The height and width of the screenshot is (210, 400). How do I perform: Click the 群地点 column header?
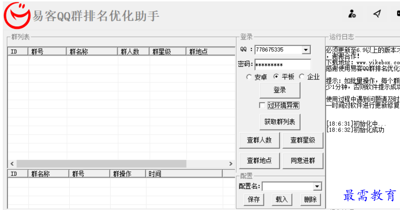tap(211, 52)
